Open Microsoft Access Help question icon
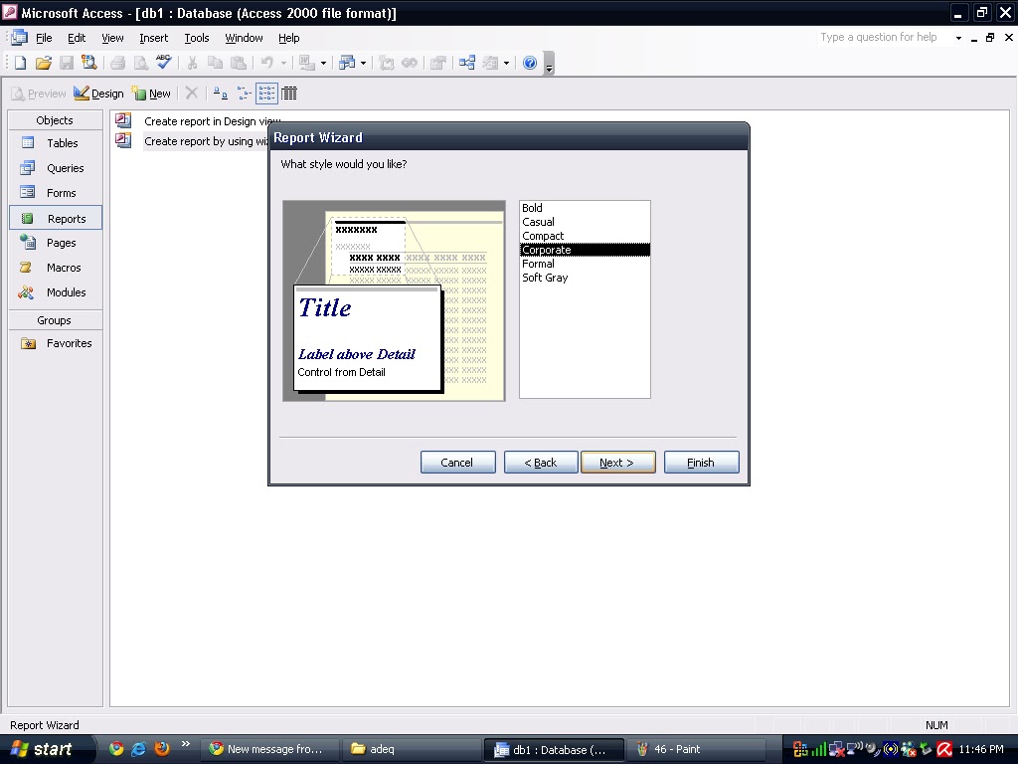The width and height of the screenshot is (1018, 764). click(530, 63)
